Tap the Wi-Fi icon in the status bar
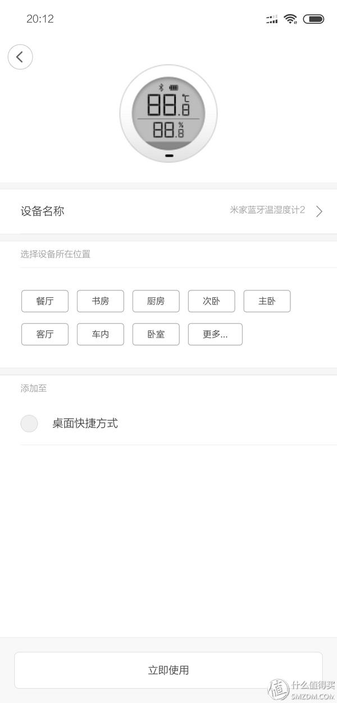This screenshot has width=337, height=703. [290, 18]
